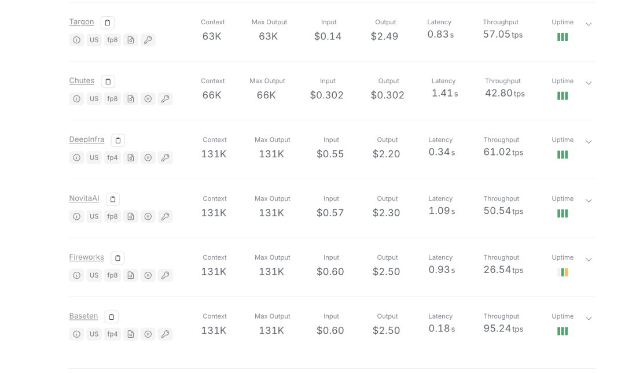
Task: Copy the Targon provider name
Action: coord(107,23)
